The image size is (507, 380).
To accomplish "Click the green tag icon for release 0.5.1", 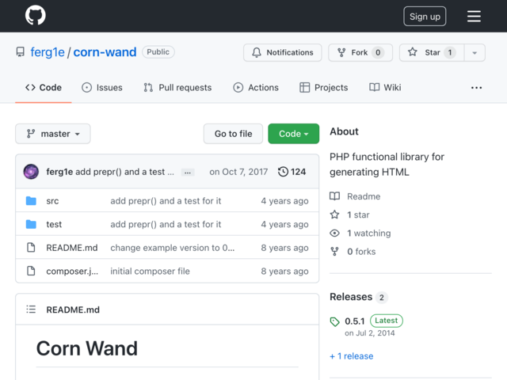I will (x=334, y=321).
